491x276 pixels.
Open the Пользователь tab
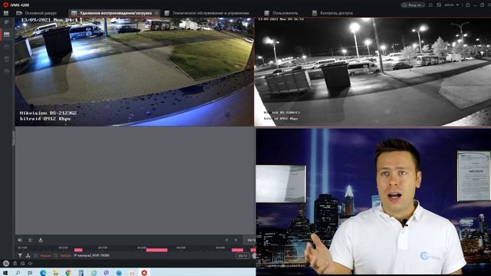(281, 13)
